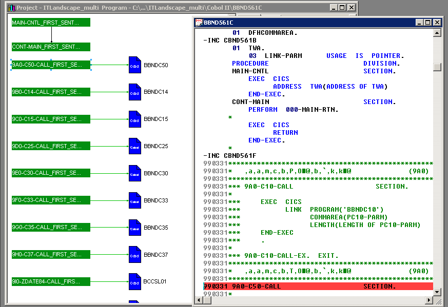448x307 pixels.
Task: Click source window scroll left arrow
Action: point(199,300)
